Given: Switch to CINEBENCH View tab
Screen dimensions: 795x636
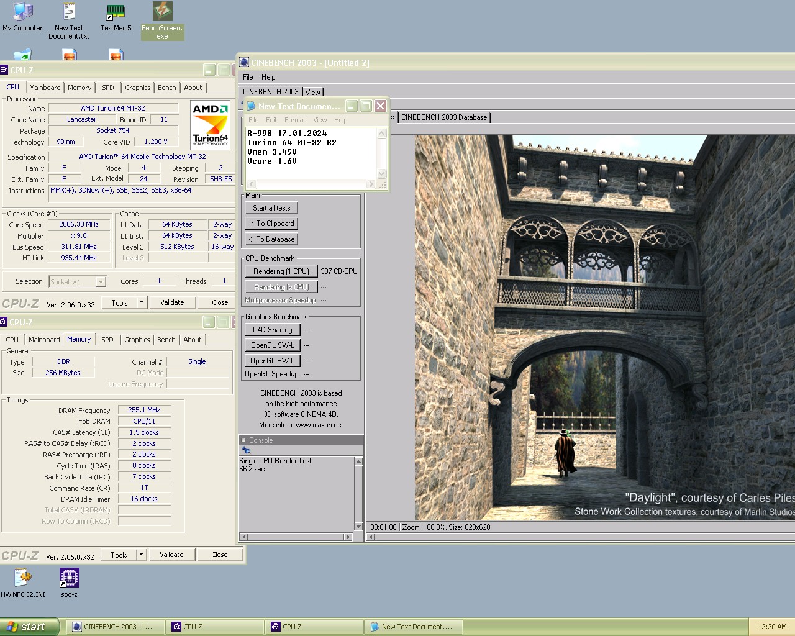Looking at the screenshot, I should pos(313,92).
